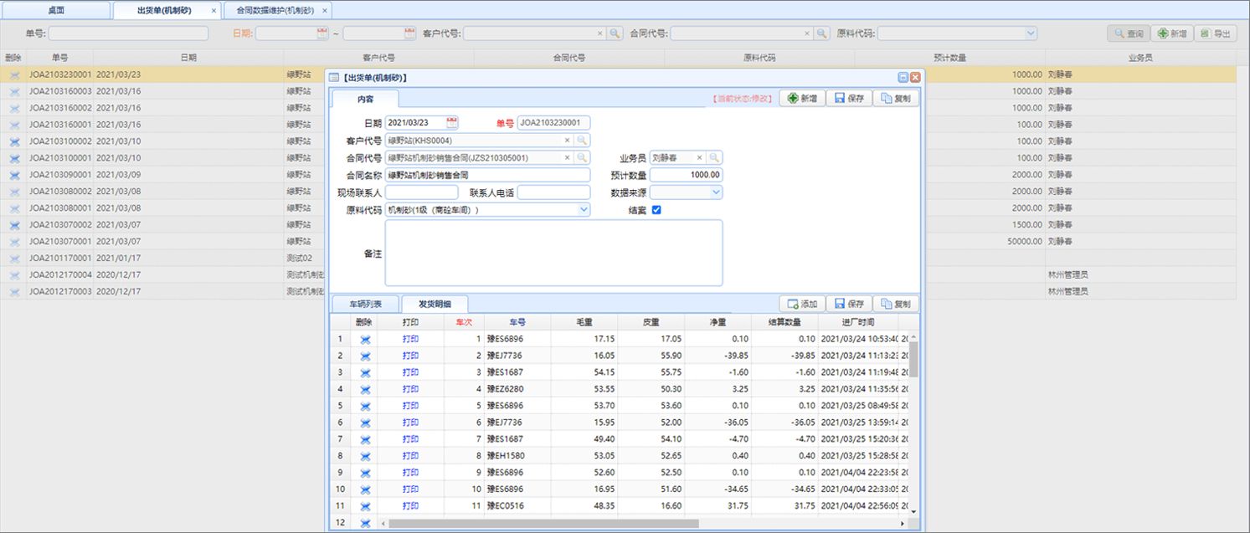Delete row JOA2101170001 in main list
The height and width of the screenshot is (533, 1250).
point(14,259)
